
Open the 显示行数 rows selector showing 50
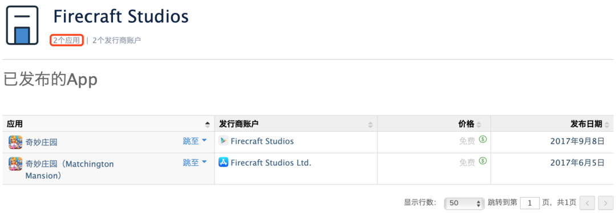coord(464,203)
